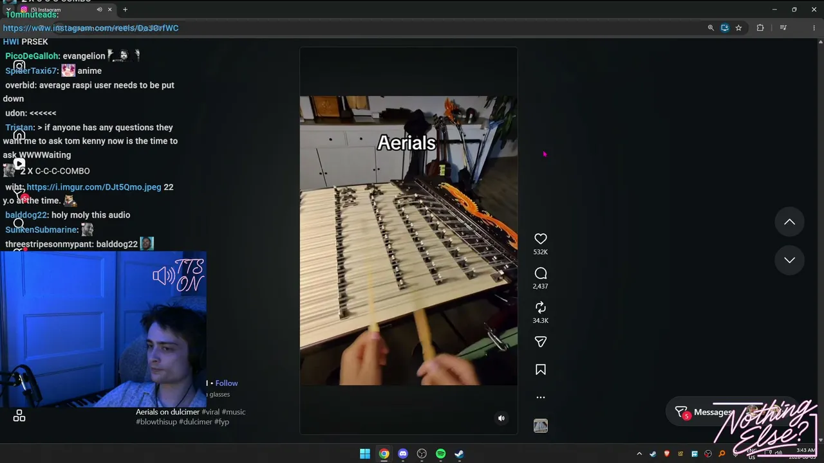
Task: Open the #fyp hashtag
Action: click(222, 422)
